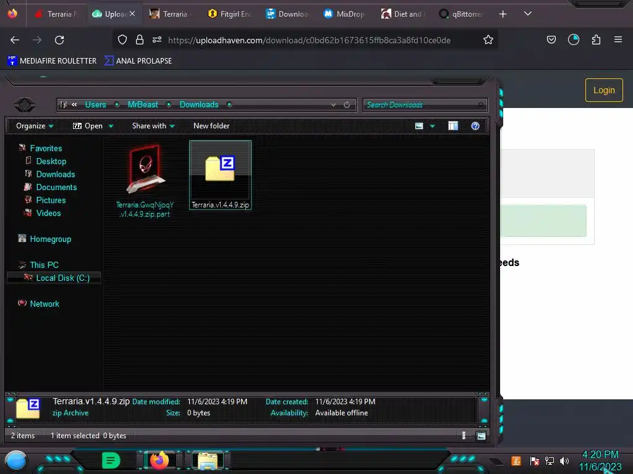Select Videos in navigation pane
This screenshot has width=633, height=474.
[48, 213]
